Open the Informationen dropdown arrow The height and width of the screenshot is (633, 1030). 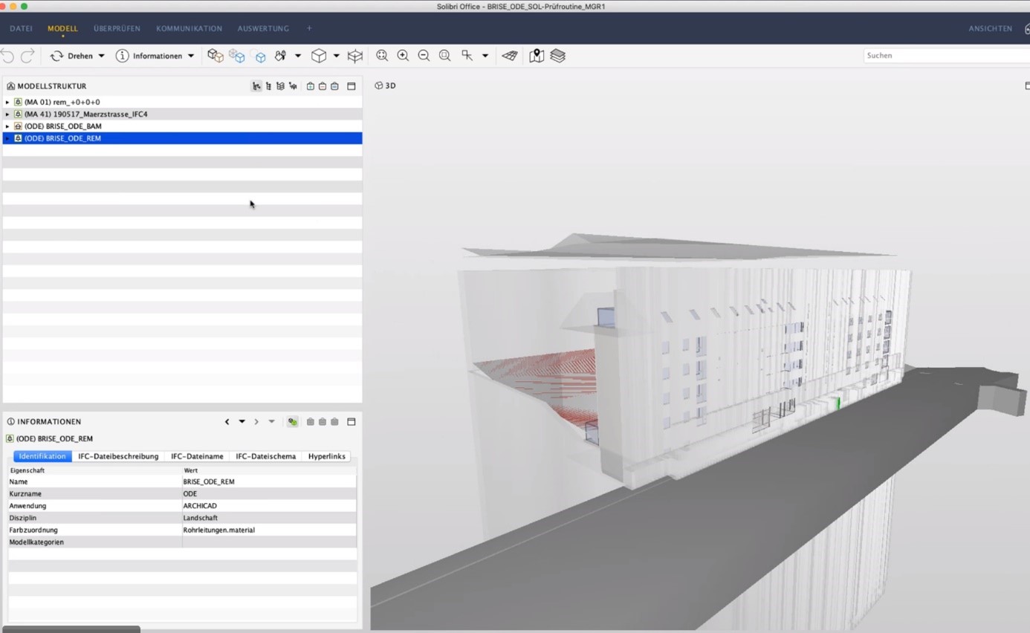click(x=191, y=55)
